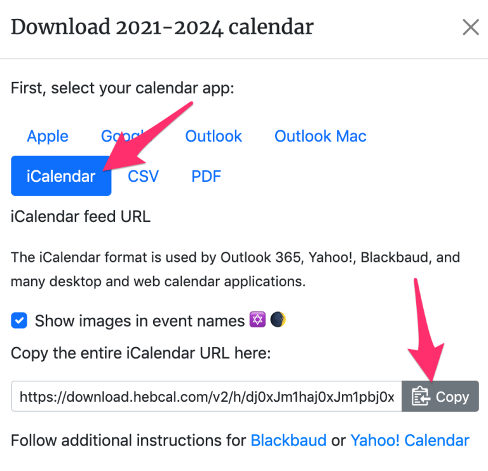Click the purple Star of David emoji

(x=257, y=320)
